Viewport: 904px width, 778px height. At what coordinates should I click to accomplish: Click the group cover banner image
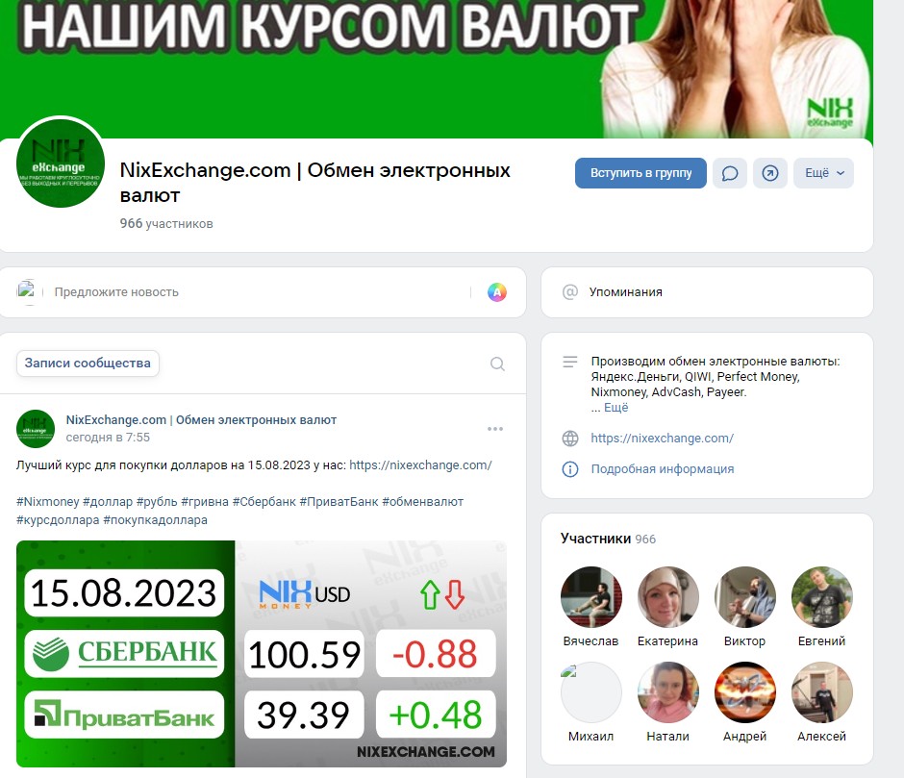click(x=437, y=68)
